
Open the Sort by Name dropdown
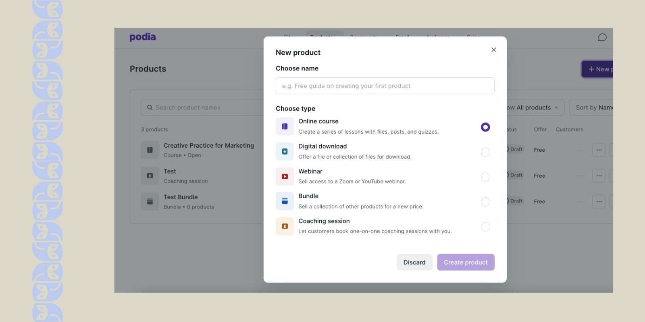tap(591, 107)
